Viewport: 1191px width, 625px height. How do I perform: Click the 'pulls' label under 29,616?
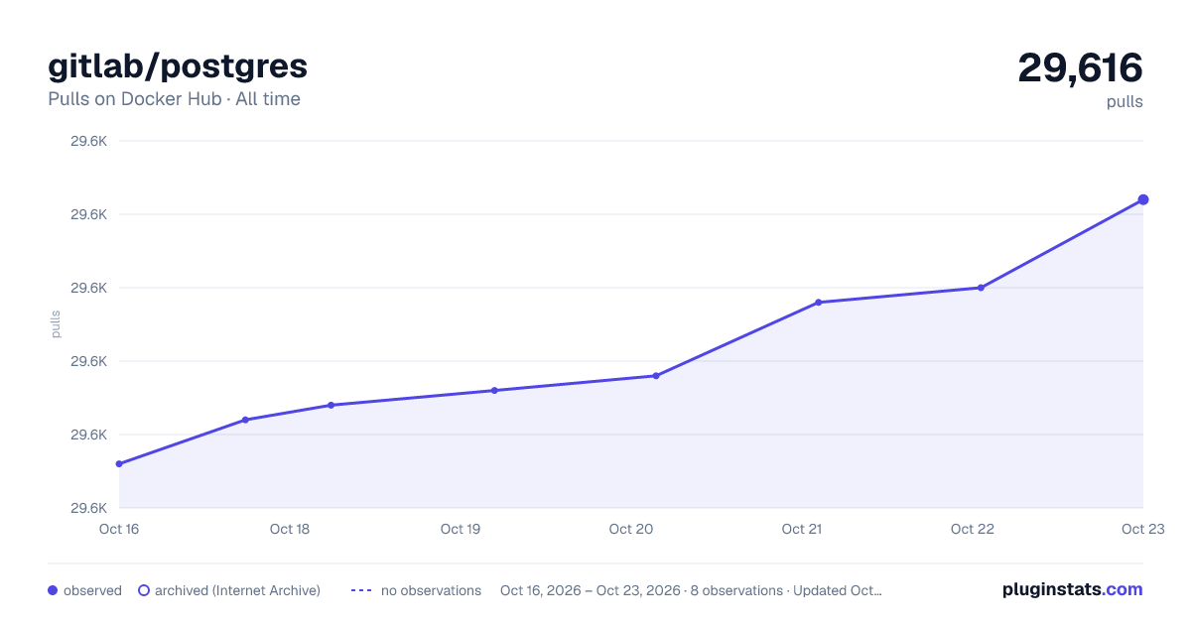1125,102
